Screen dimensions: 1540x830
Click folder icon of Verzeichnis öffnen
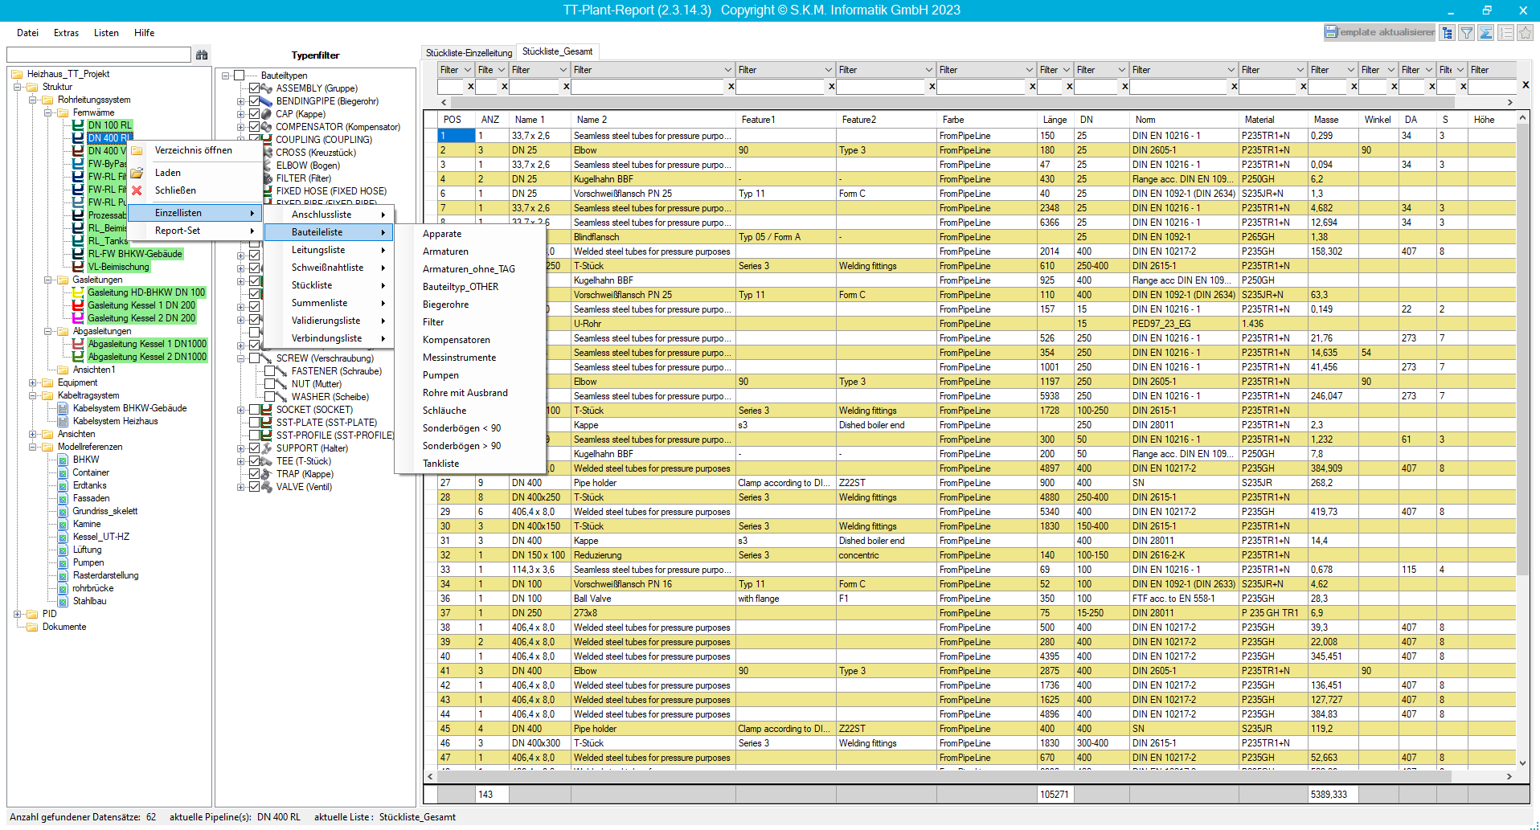(137, 150)
